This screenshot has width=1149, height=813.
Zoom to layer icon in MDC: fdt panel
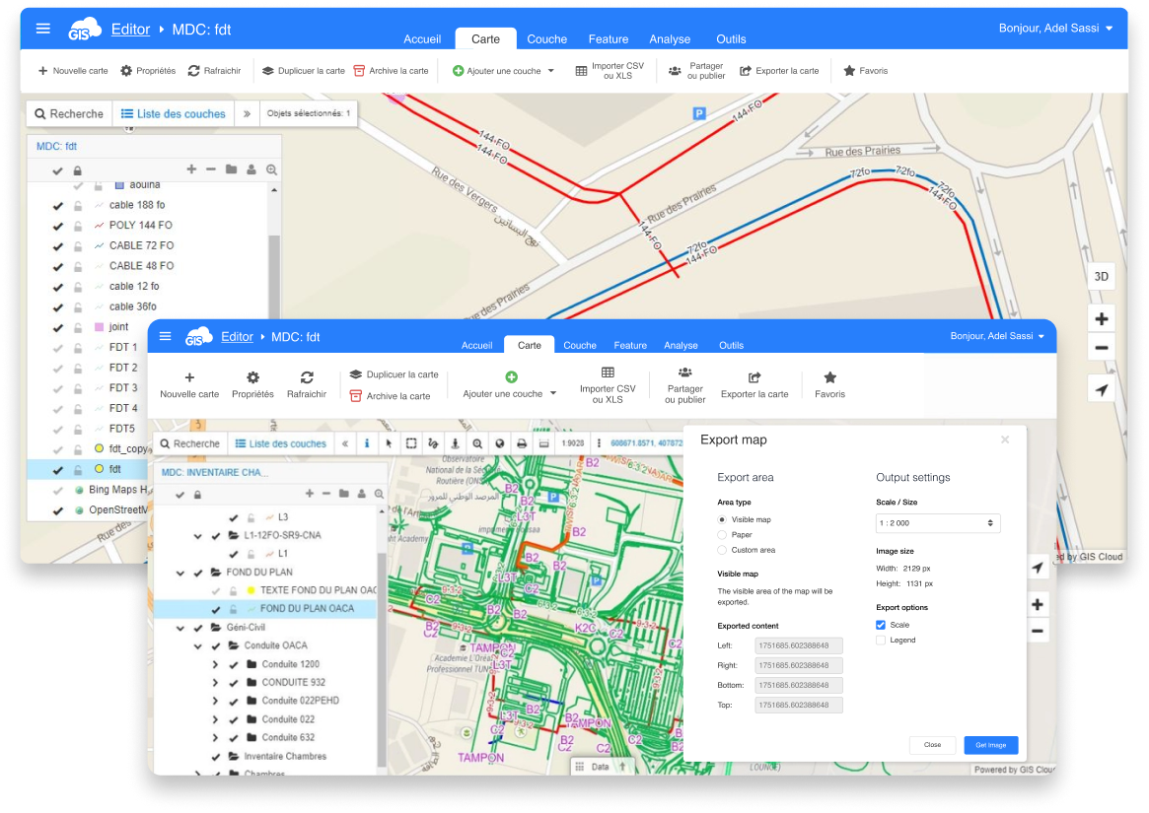pos(272,169)
